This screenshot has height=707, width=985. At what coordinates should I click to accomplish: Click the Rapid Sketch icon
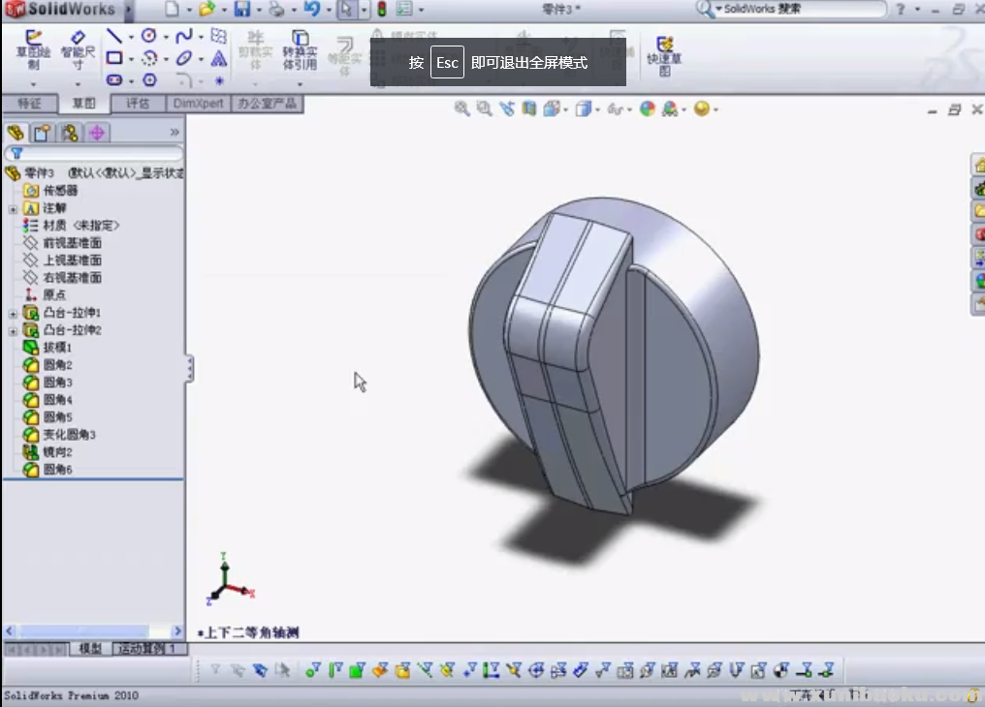[664, 55]
